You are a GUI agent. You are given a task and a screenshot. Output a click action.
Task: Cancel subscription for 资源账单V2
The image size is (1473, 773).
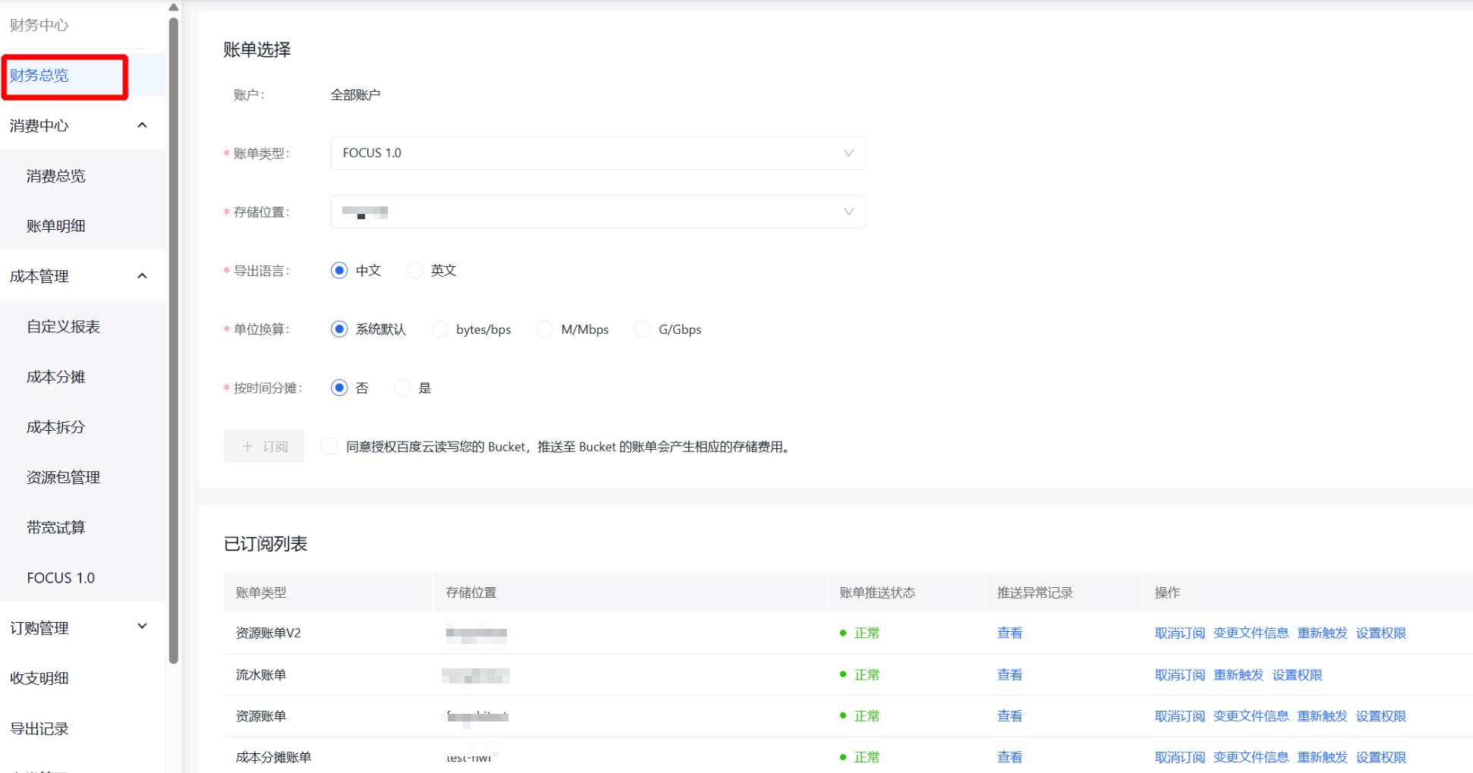tap(1180, 633)
